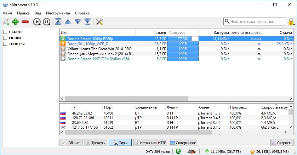Move torrent to bottom of queue
The height and width of the screenshot is (155, 297).
pyautogui.click(x=87, y=22)
